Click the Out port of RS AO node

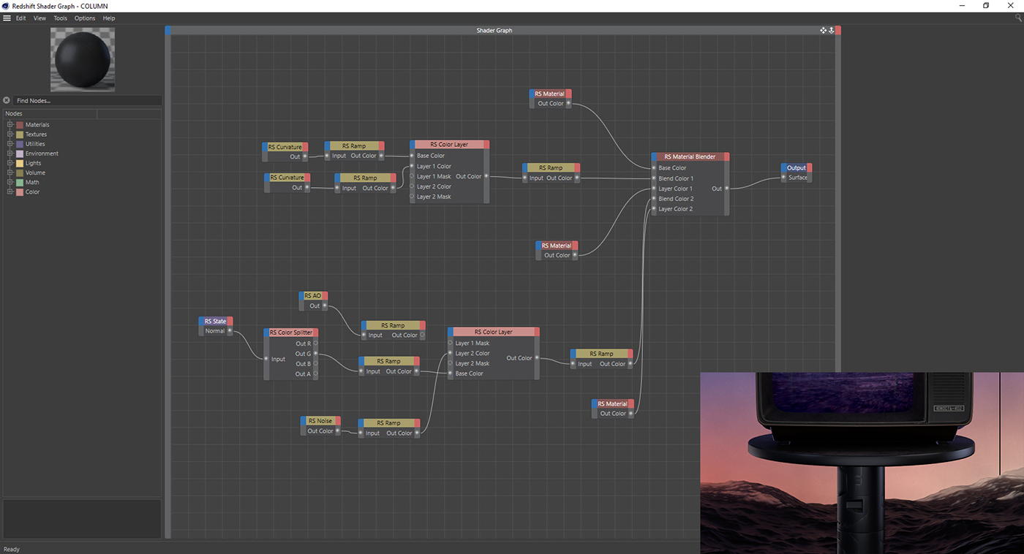coord(324,306)
